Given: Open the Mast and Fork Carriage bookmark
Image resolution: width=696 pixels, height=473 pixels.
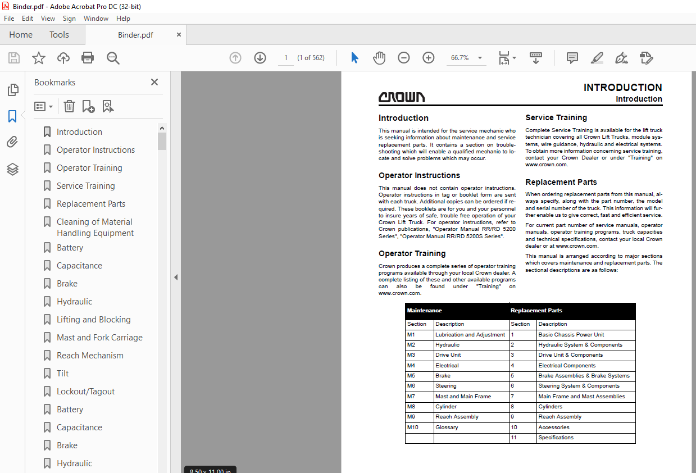Looking at the screenshot, I should tap(99, 338).
